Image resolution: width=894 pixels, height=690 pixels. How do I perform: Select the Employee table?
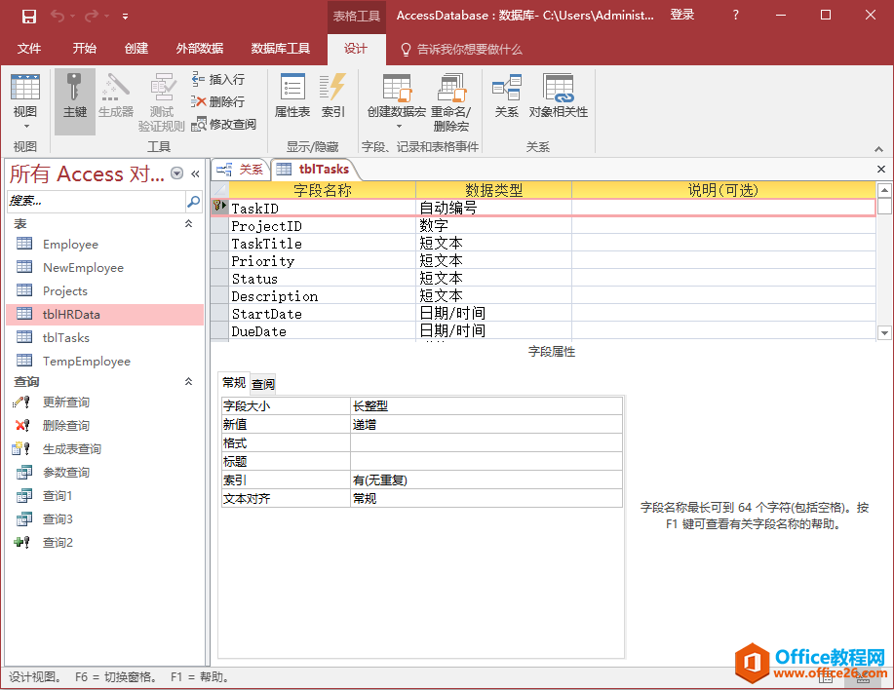click(105, 245)
